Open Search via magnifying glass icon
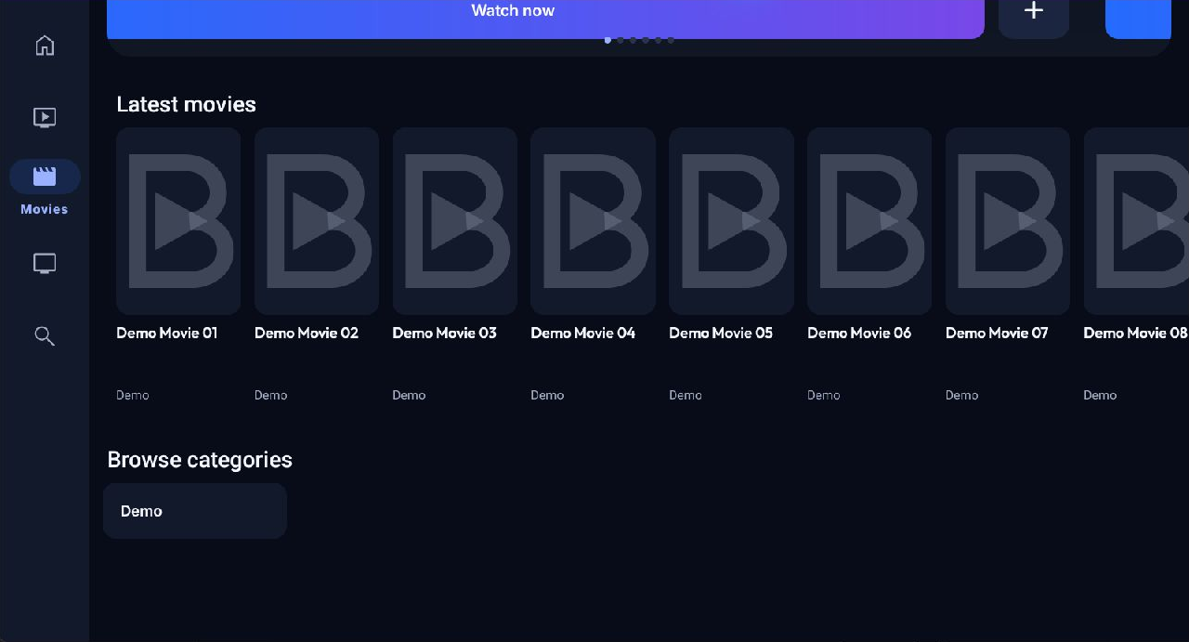Screen dimensions: 1189x642 point(45,335)
